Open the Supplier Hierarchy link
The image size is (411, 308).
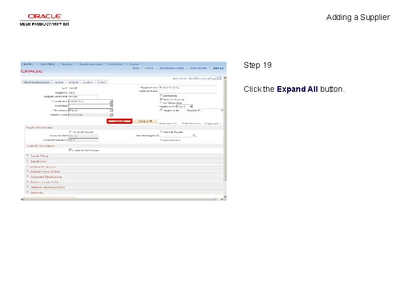pyautogui.click(x=170, y=140)
